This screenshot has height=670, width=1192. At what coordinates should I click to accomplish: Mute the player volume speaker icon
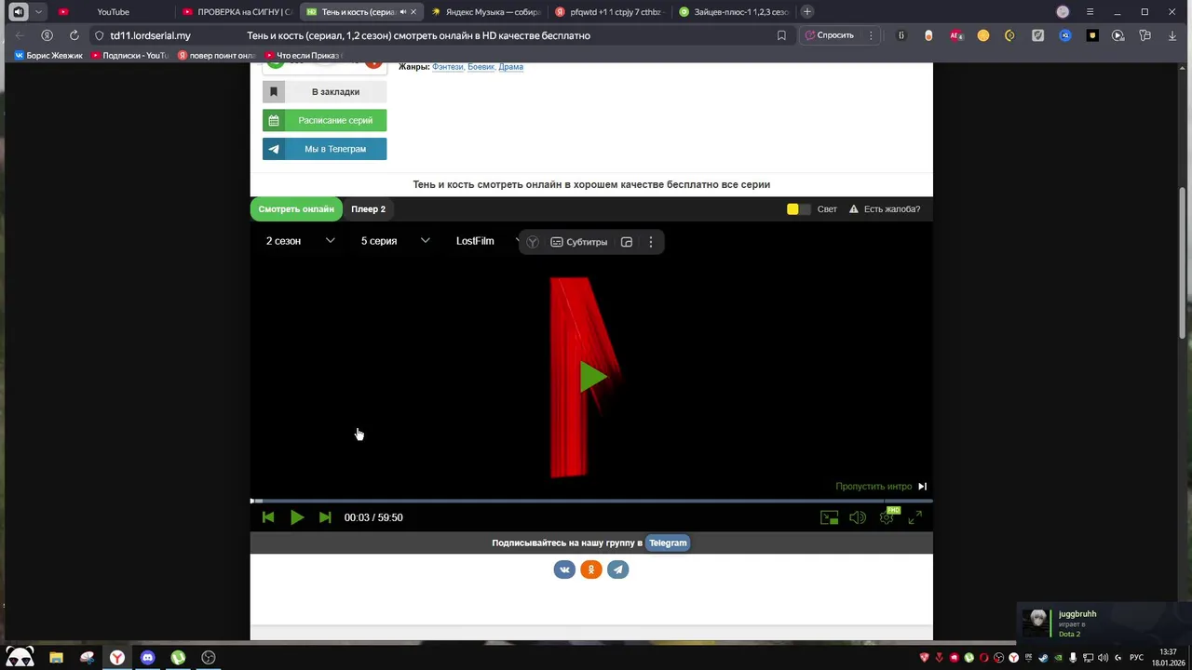click(858, 517)
